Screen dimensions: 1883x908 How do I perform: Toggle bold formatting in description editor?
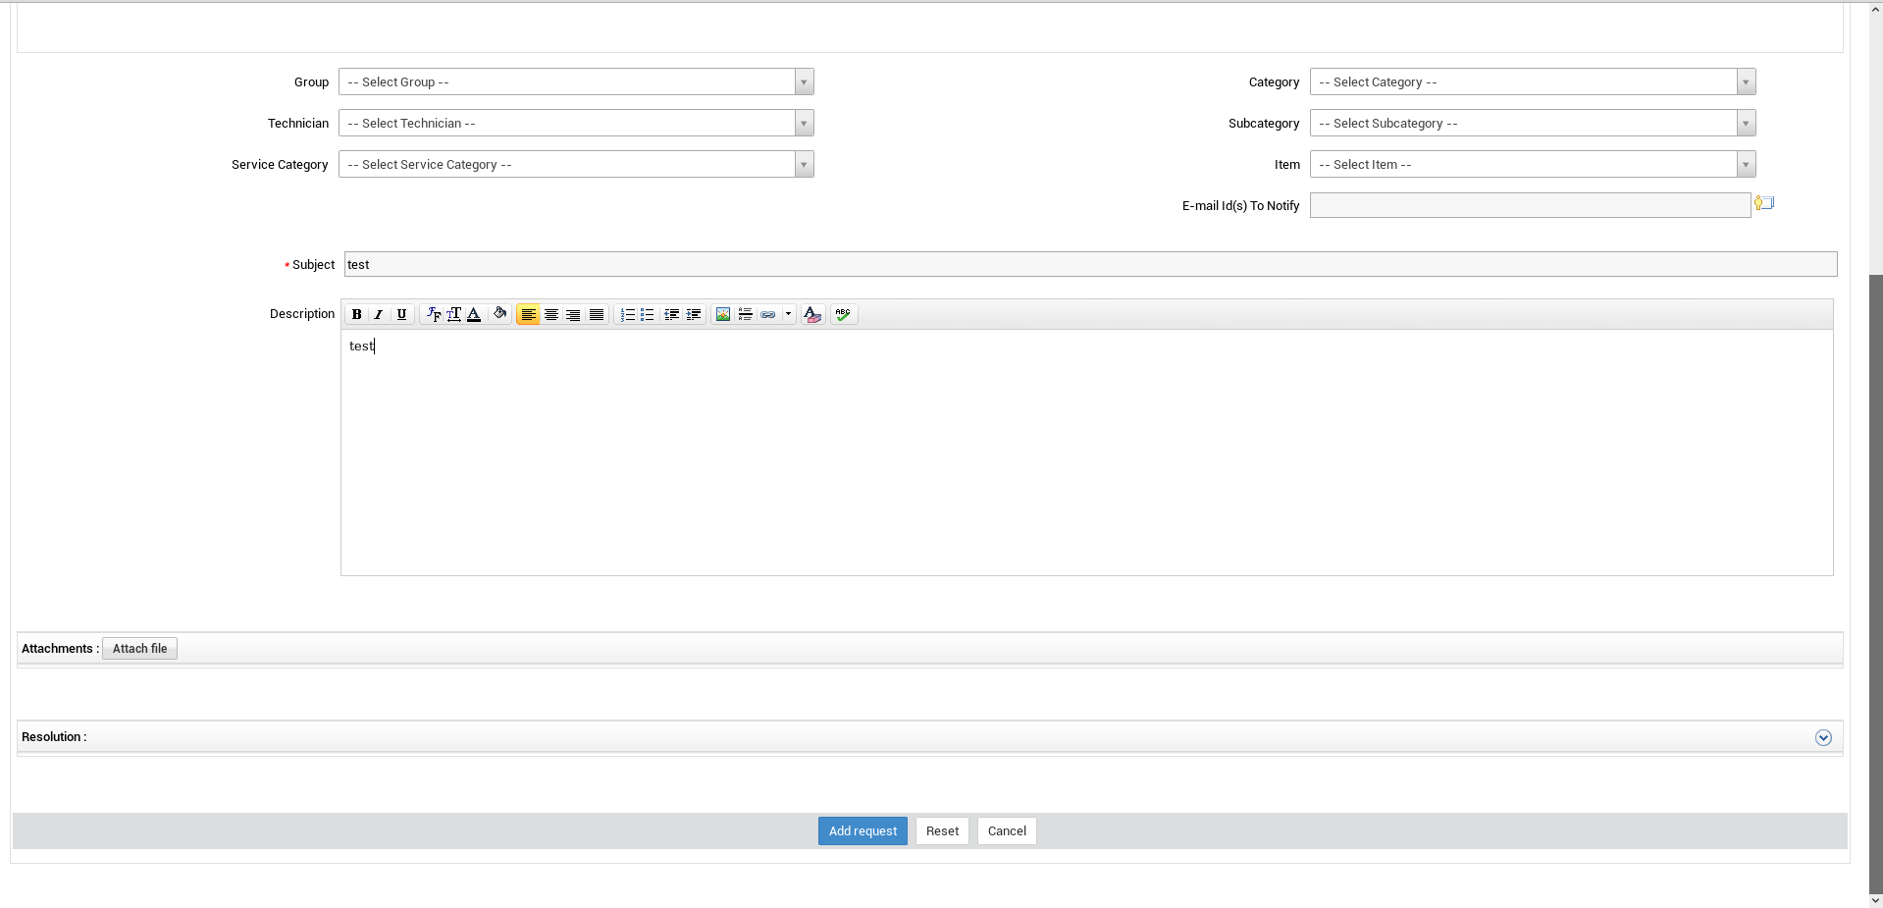tap(357, 314)
